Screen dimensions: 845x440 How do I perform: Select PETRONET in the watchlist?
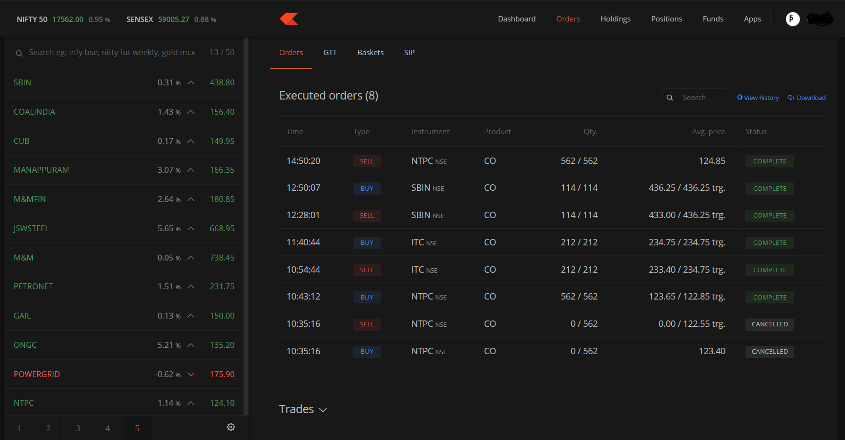click(x=124, y=287)
